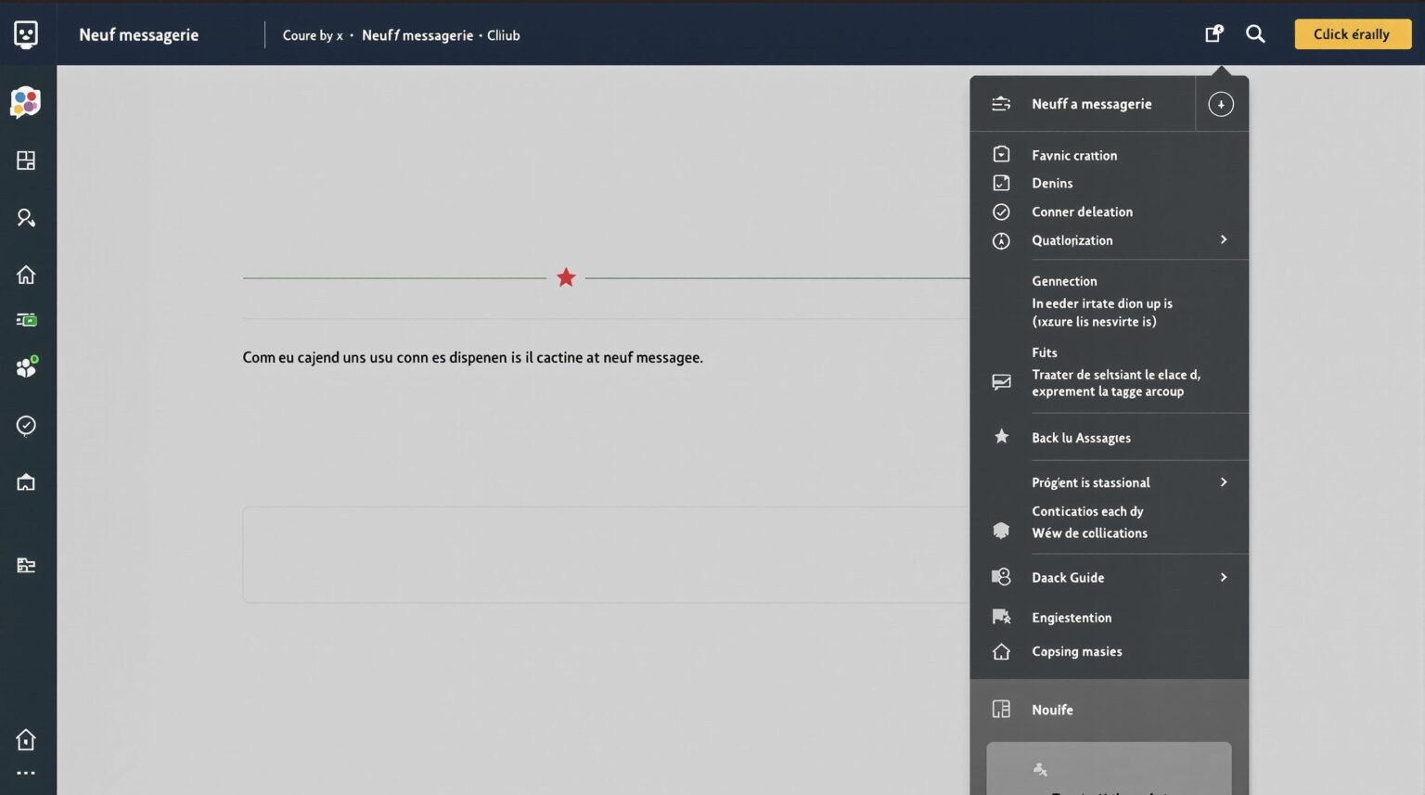Toggle the Conner deleation check circle
This screenshot has height=795, width=1425.
[x=1002, y=212]
